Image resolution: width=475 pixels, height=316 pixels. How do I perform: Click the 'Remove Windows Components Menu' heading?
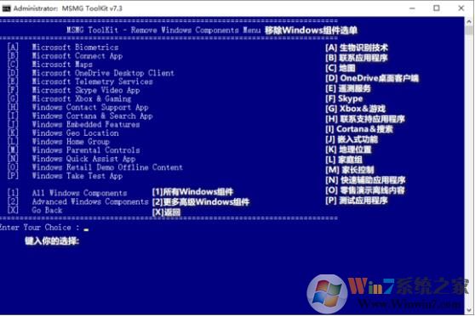(196, 31)
